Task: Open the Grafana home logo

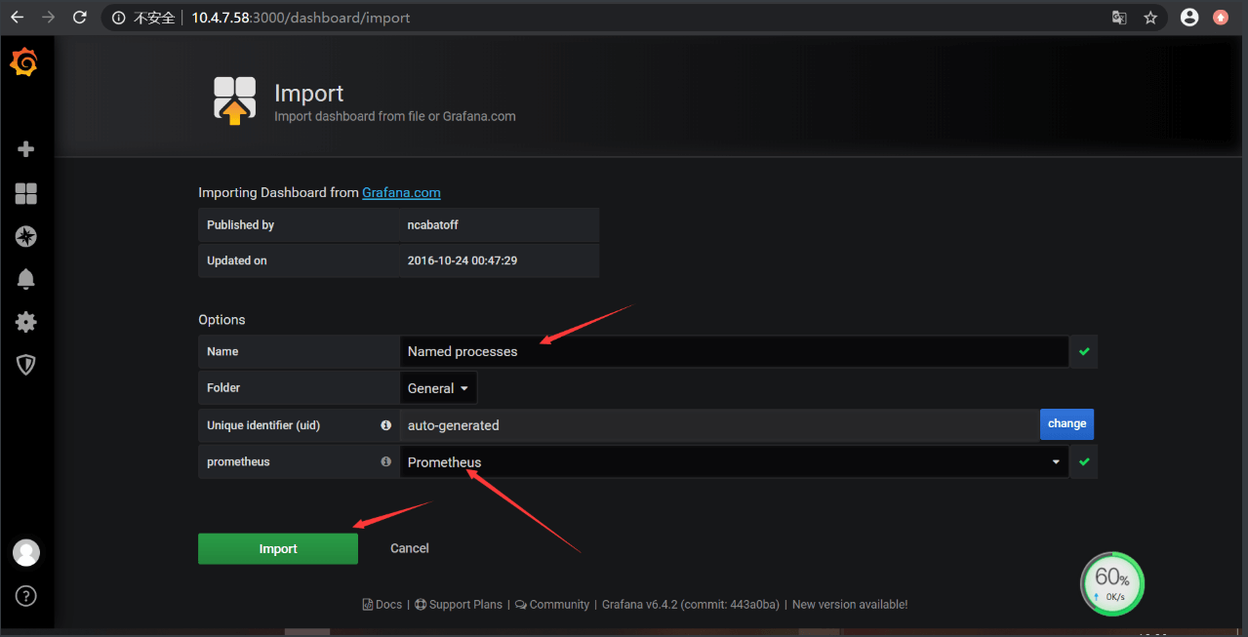Action: [24, 62]
